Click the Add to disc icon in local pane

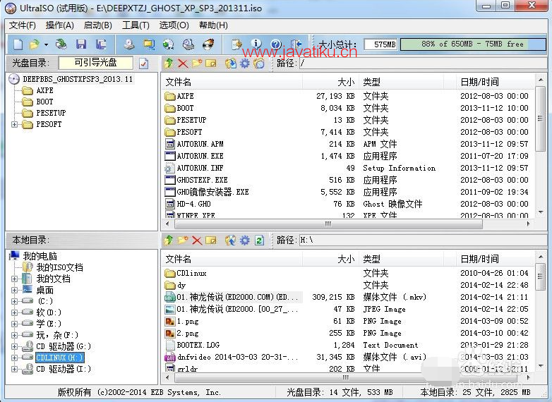231,240
